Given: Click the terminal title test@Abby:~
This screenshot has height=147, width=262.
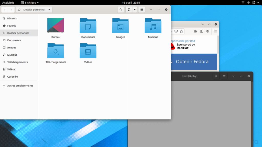Looking at the screenshot, I should [190, 76].
